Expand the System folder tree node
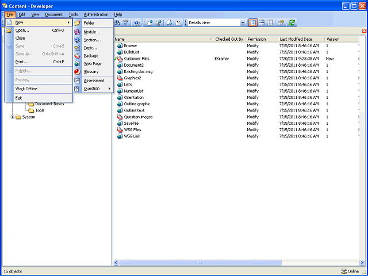This screenshot has width=368, height=276. tap(13, 117)
